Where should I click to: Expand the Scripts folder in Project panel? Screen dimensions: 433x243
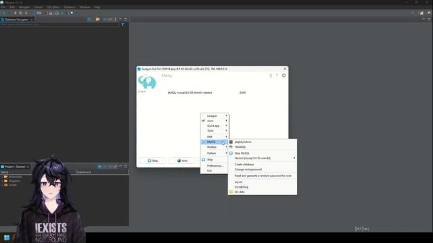[3, 185]
